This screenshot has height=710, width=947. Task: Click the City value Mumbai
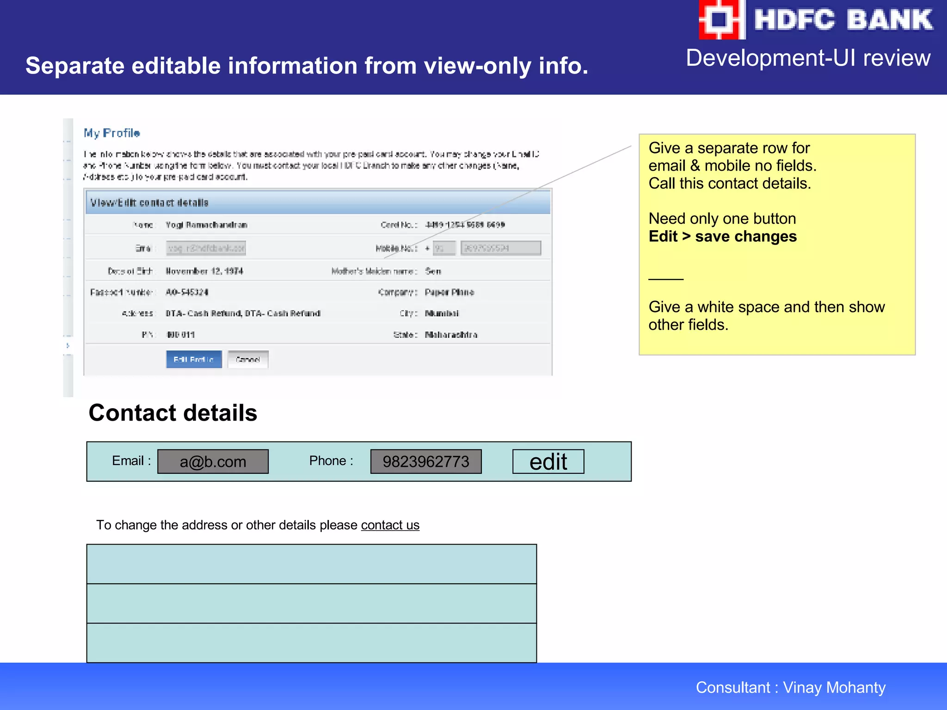[442, 313]
